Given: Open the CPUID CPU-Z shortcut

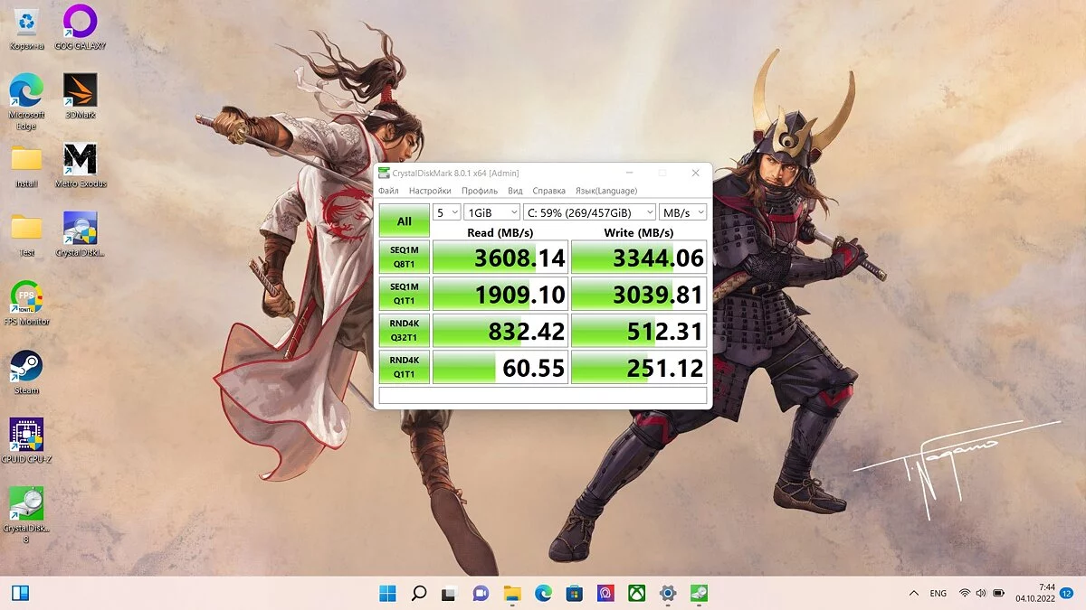Looking at the screenshot, I should click(x=26, y=436).
